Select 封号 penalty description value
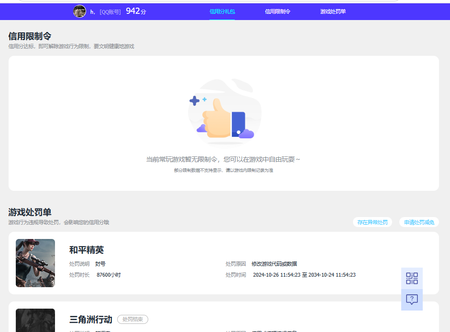 pos(100,264)
